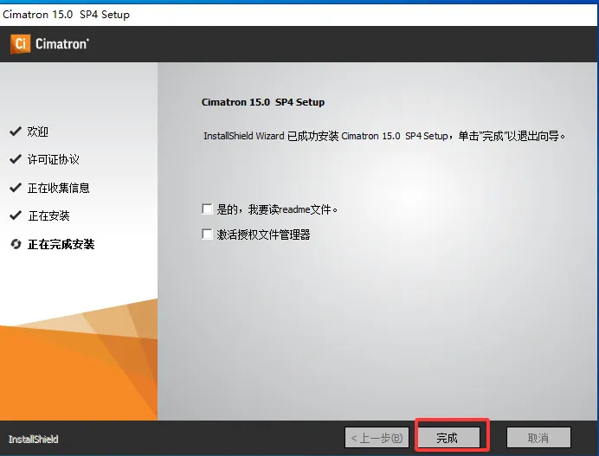Image resolution: width=599 pixels, height=456 pixels.
Task: Click the Cimatron Ci logo icon
Action: [x=20, y=44]
